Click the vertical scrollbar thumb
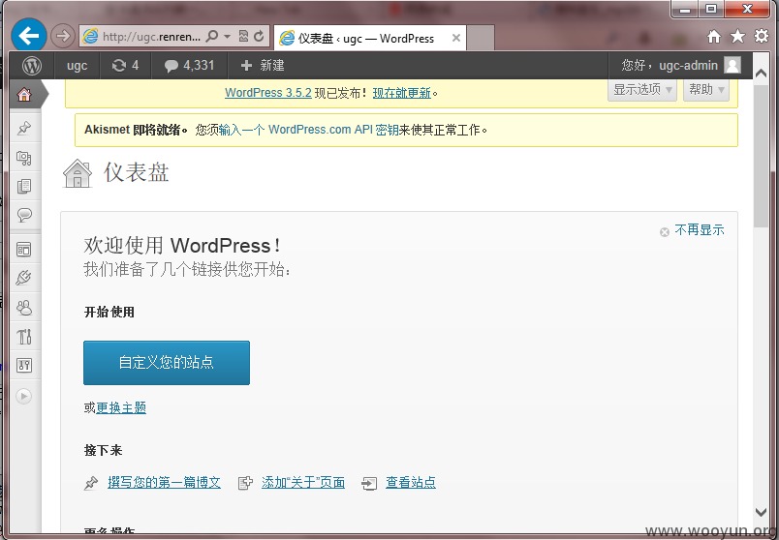779x540 pixels. tap(762, 156)
